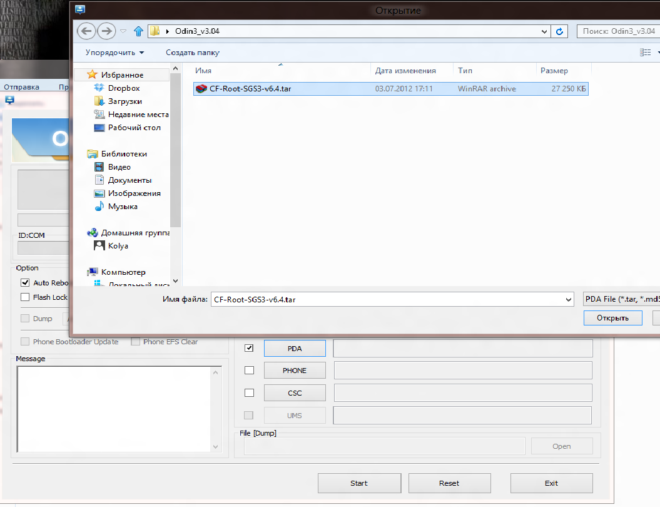Viewport: 660px width, 507px height.
Task: Click the PHONE button in Odin
Action: [295, 370]
